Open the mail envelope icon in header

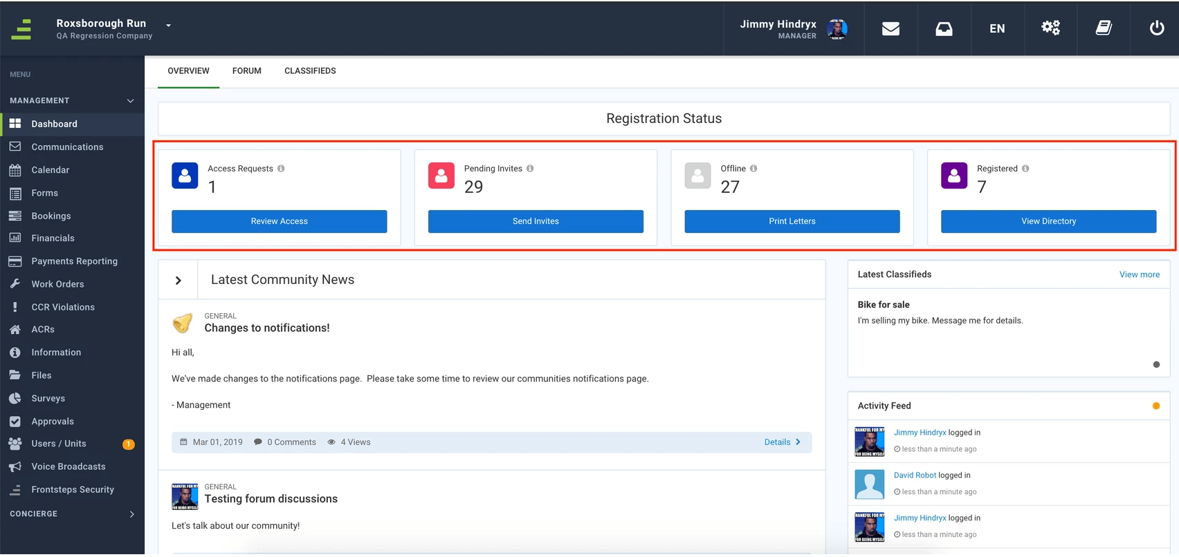click(890, 28)
